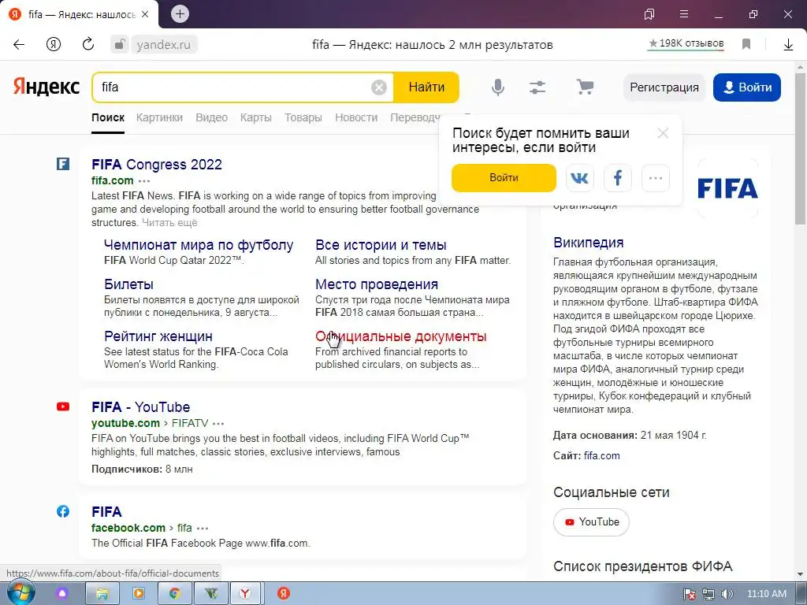Image resolution: width=807 pixels, height=605 pixels.
Task: Reload the page with the refresh icon
Action: click(x=88, y=44)
